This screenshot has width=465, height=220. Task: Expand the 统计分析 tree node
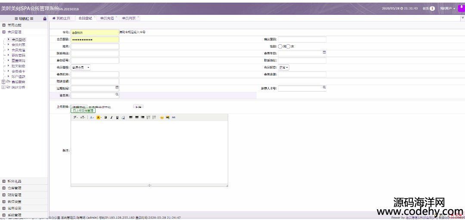pos(4,87)
